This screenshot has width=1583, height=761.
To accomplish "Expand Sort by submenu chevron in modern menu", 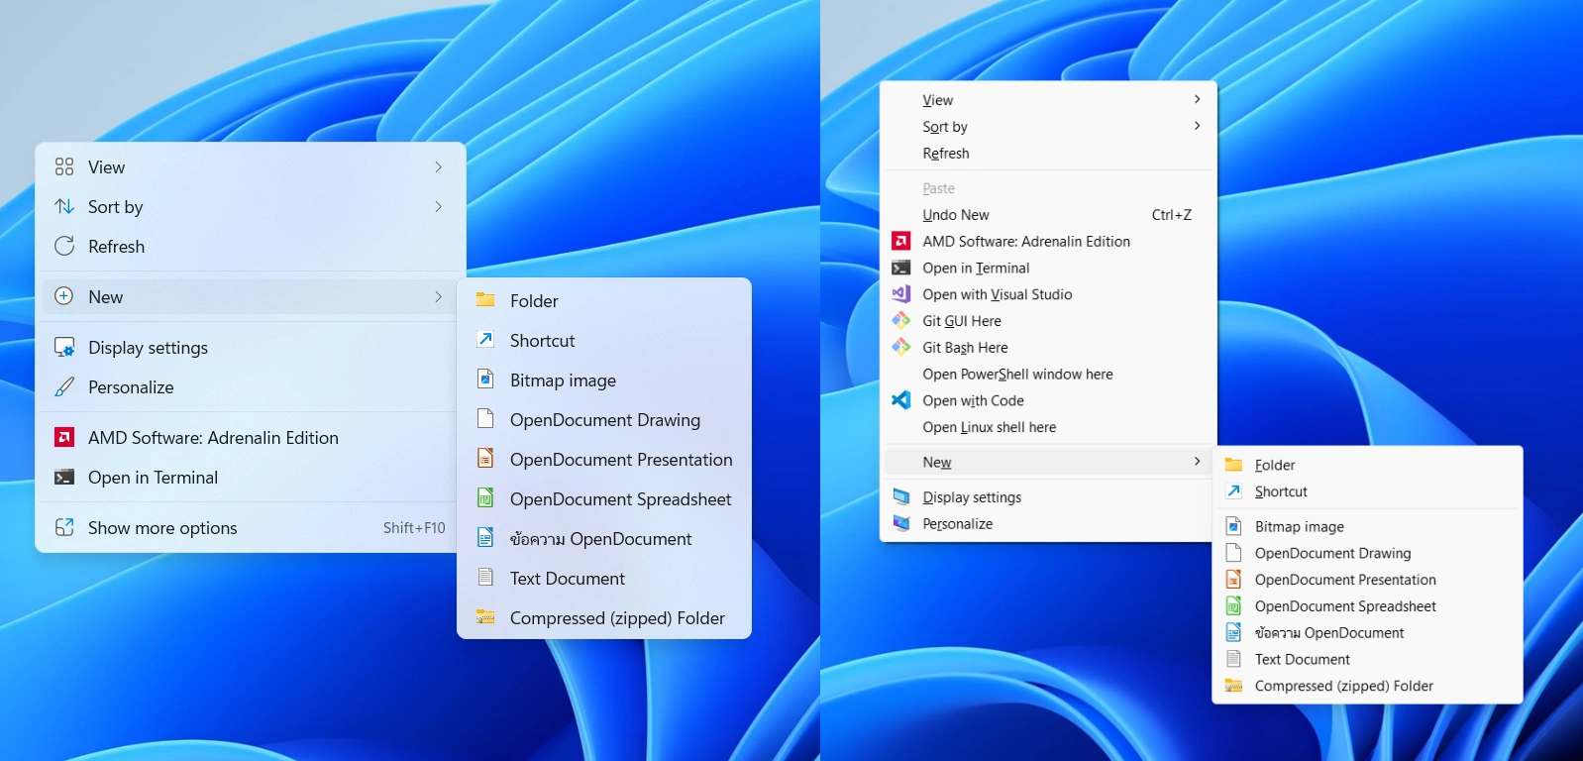I will pyautogui.click(x=438, y=206).
